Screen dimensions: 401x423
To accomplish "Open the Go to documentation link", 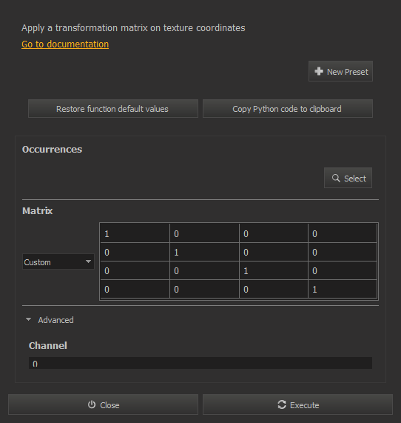I will [65, 44].
